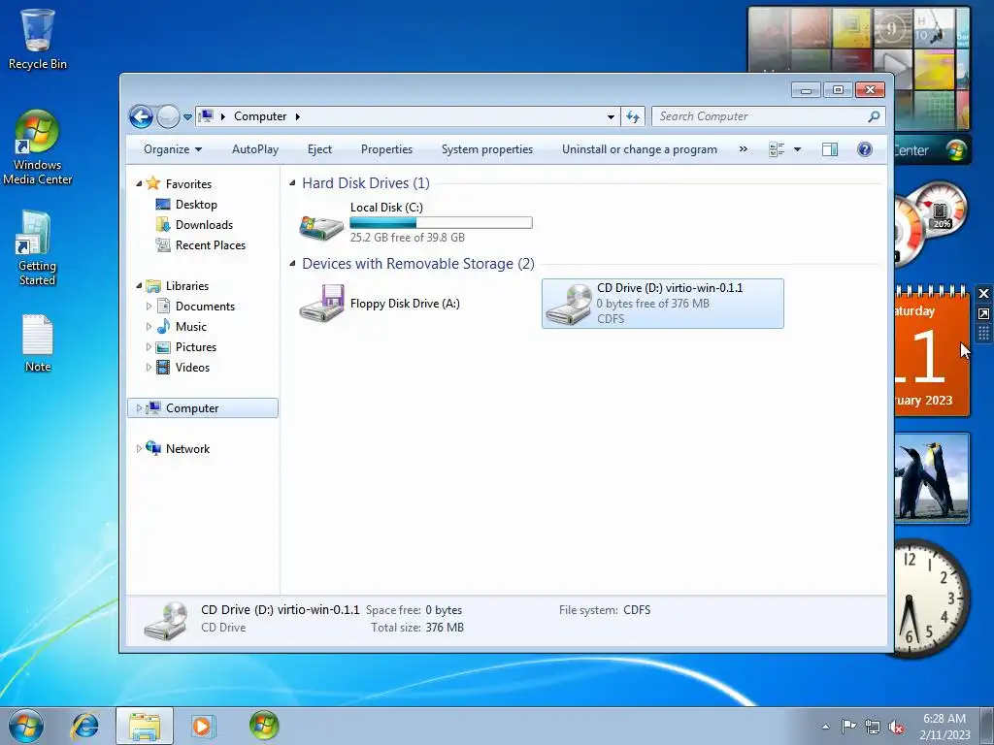
Task: Click the Music library icon
Action: point(163,327)
